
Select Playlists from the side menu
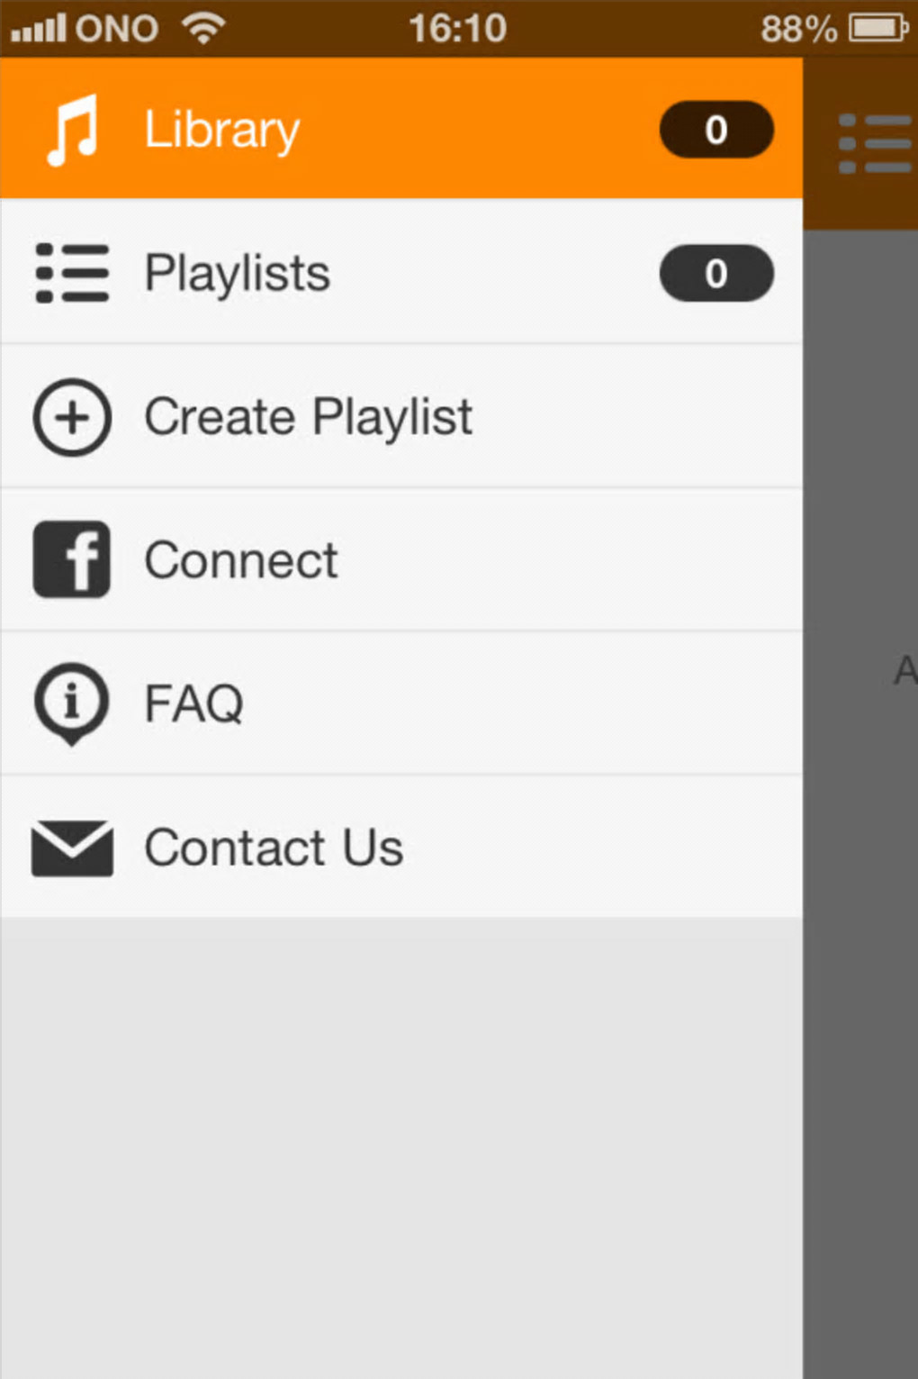pos(238,273)
